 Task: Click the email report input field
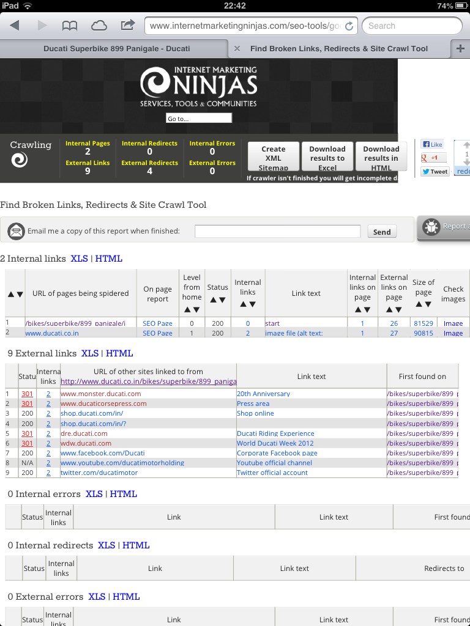click(277, 231)
